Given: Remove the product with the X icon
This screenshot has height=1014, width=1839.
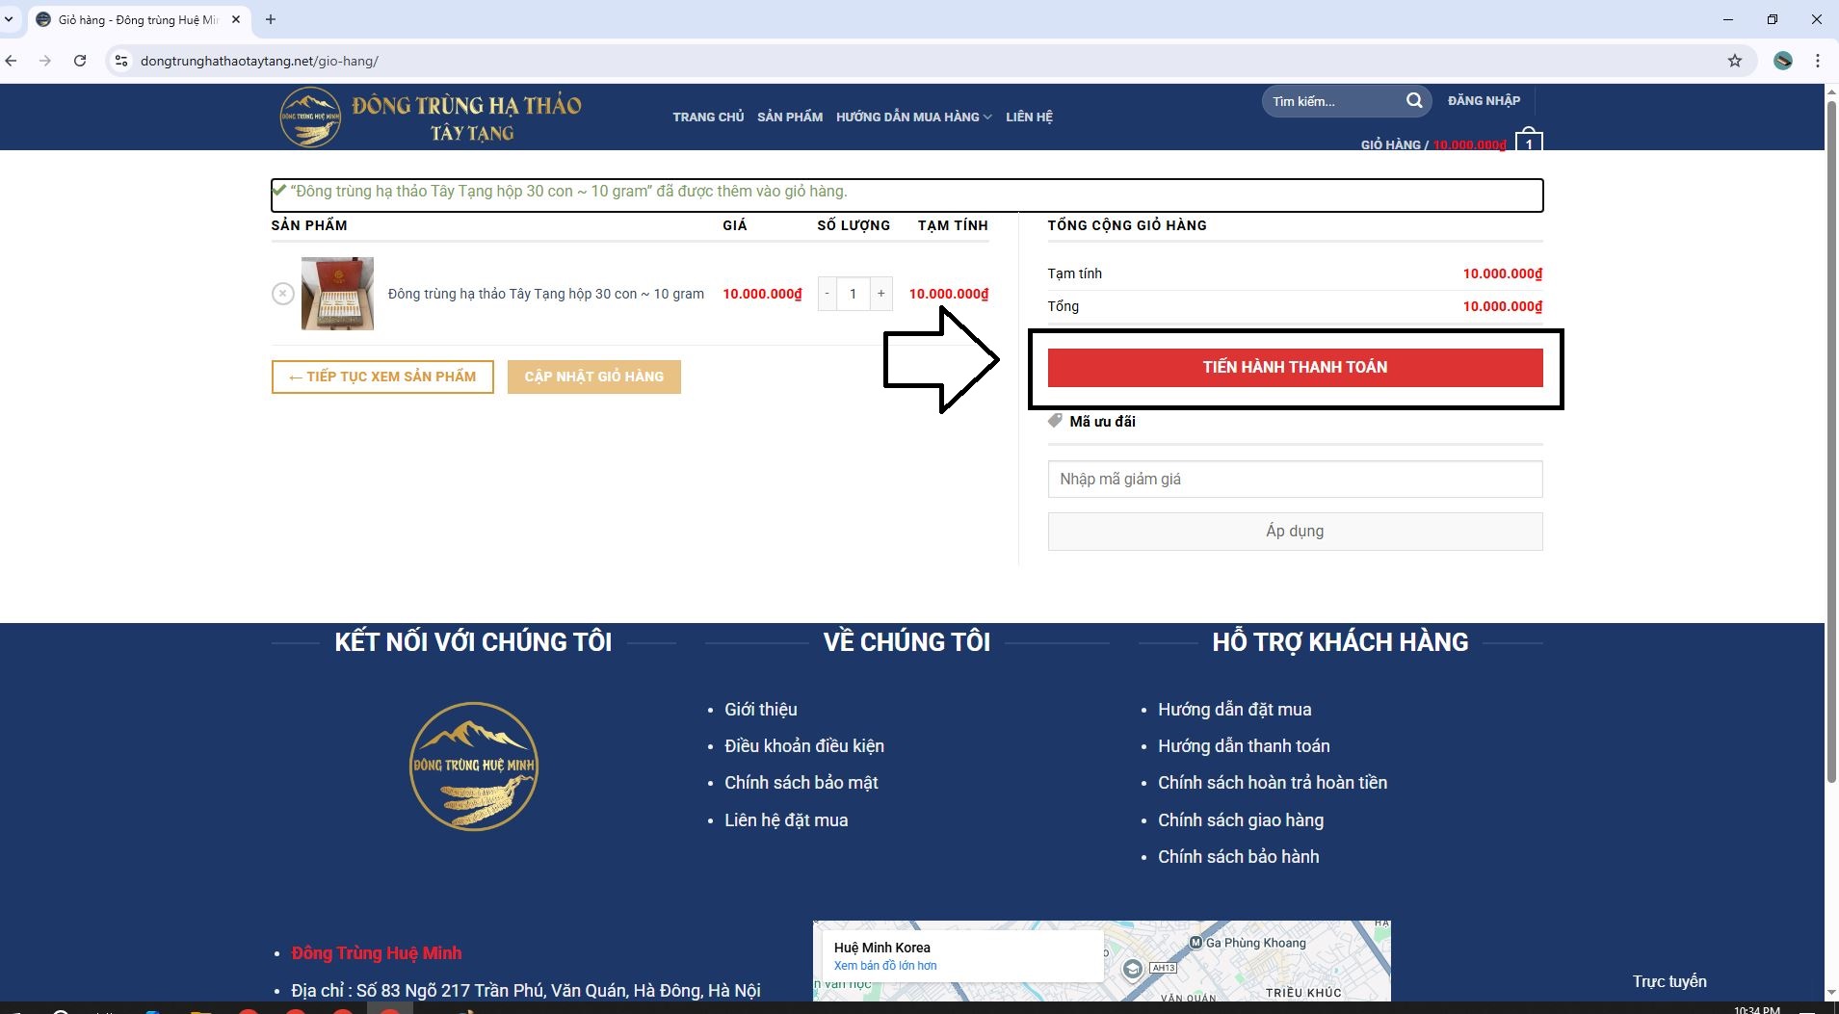Looking at the screenshot, I should point(282,293).
